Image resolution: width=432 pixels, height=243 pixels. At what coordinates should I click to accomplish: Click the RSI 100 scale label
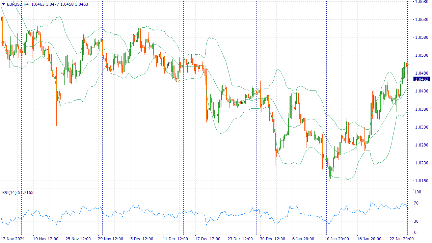[x=418, y=192]
